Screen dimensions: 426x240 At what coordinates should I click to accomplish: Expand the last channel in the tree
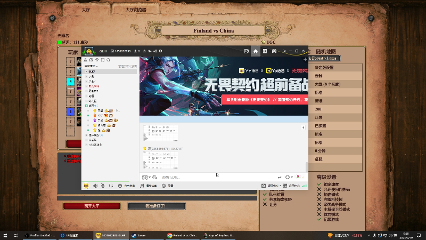coord(86,145)
